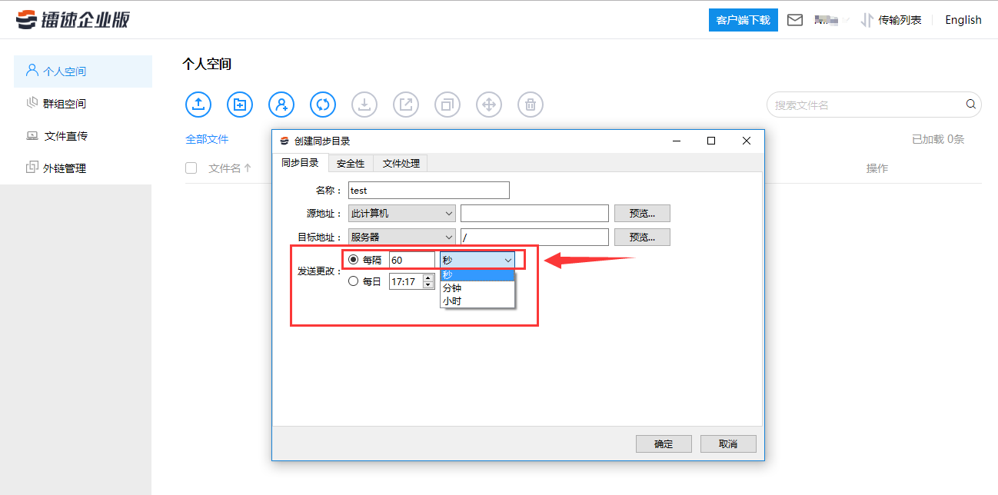The height and width of the screenshot is (495, 998).
Task: Click the add collaborator icon
Action: click(x=281, y=105)
